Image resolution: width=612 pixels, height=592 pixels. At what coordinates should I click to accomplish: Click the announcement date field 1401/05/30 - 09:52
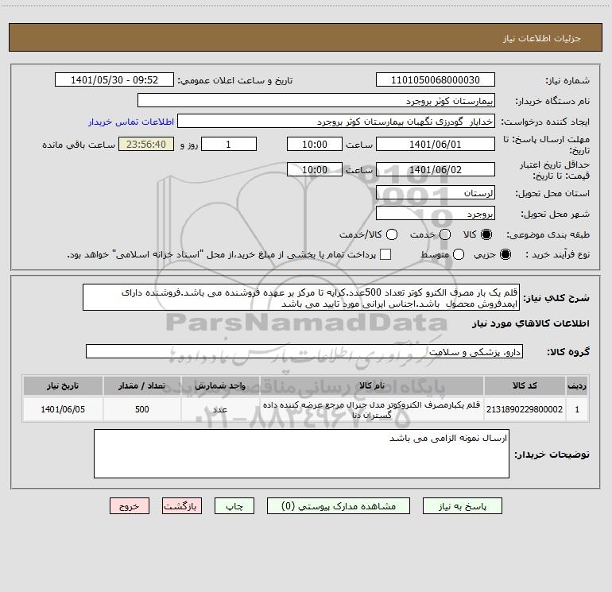tap(114, 80)
